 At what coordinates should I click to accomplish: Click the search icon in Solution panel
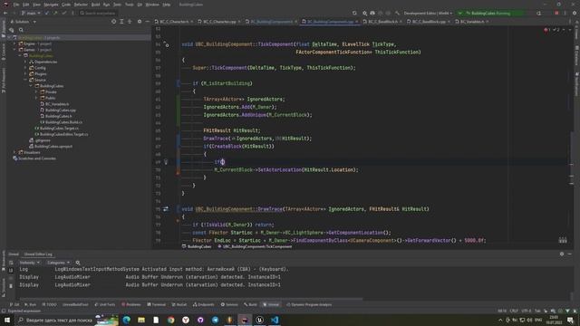[21, 30]
